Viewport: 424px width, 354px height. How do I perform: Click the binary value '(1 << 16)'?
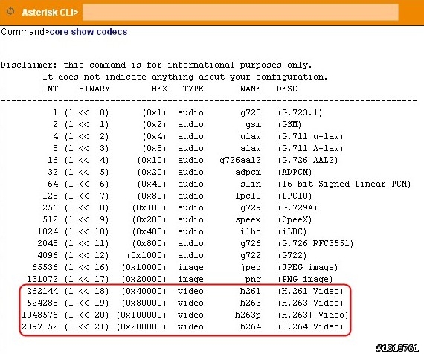pos(86,267)
